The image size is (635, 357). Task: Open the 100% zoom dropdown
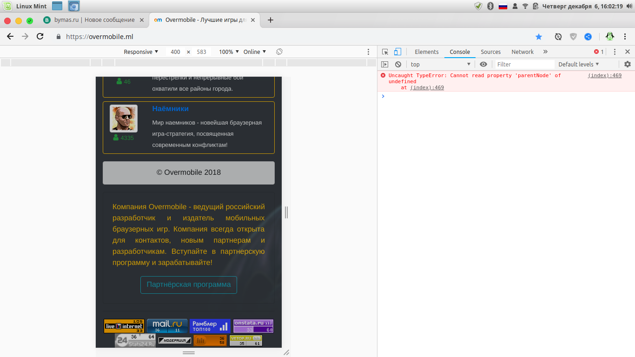point(229,52)
